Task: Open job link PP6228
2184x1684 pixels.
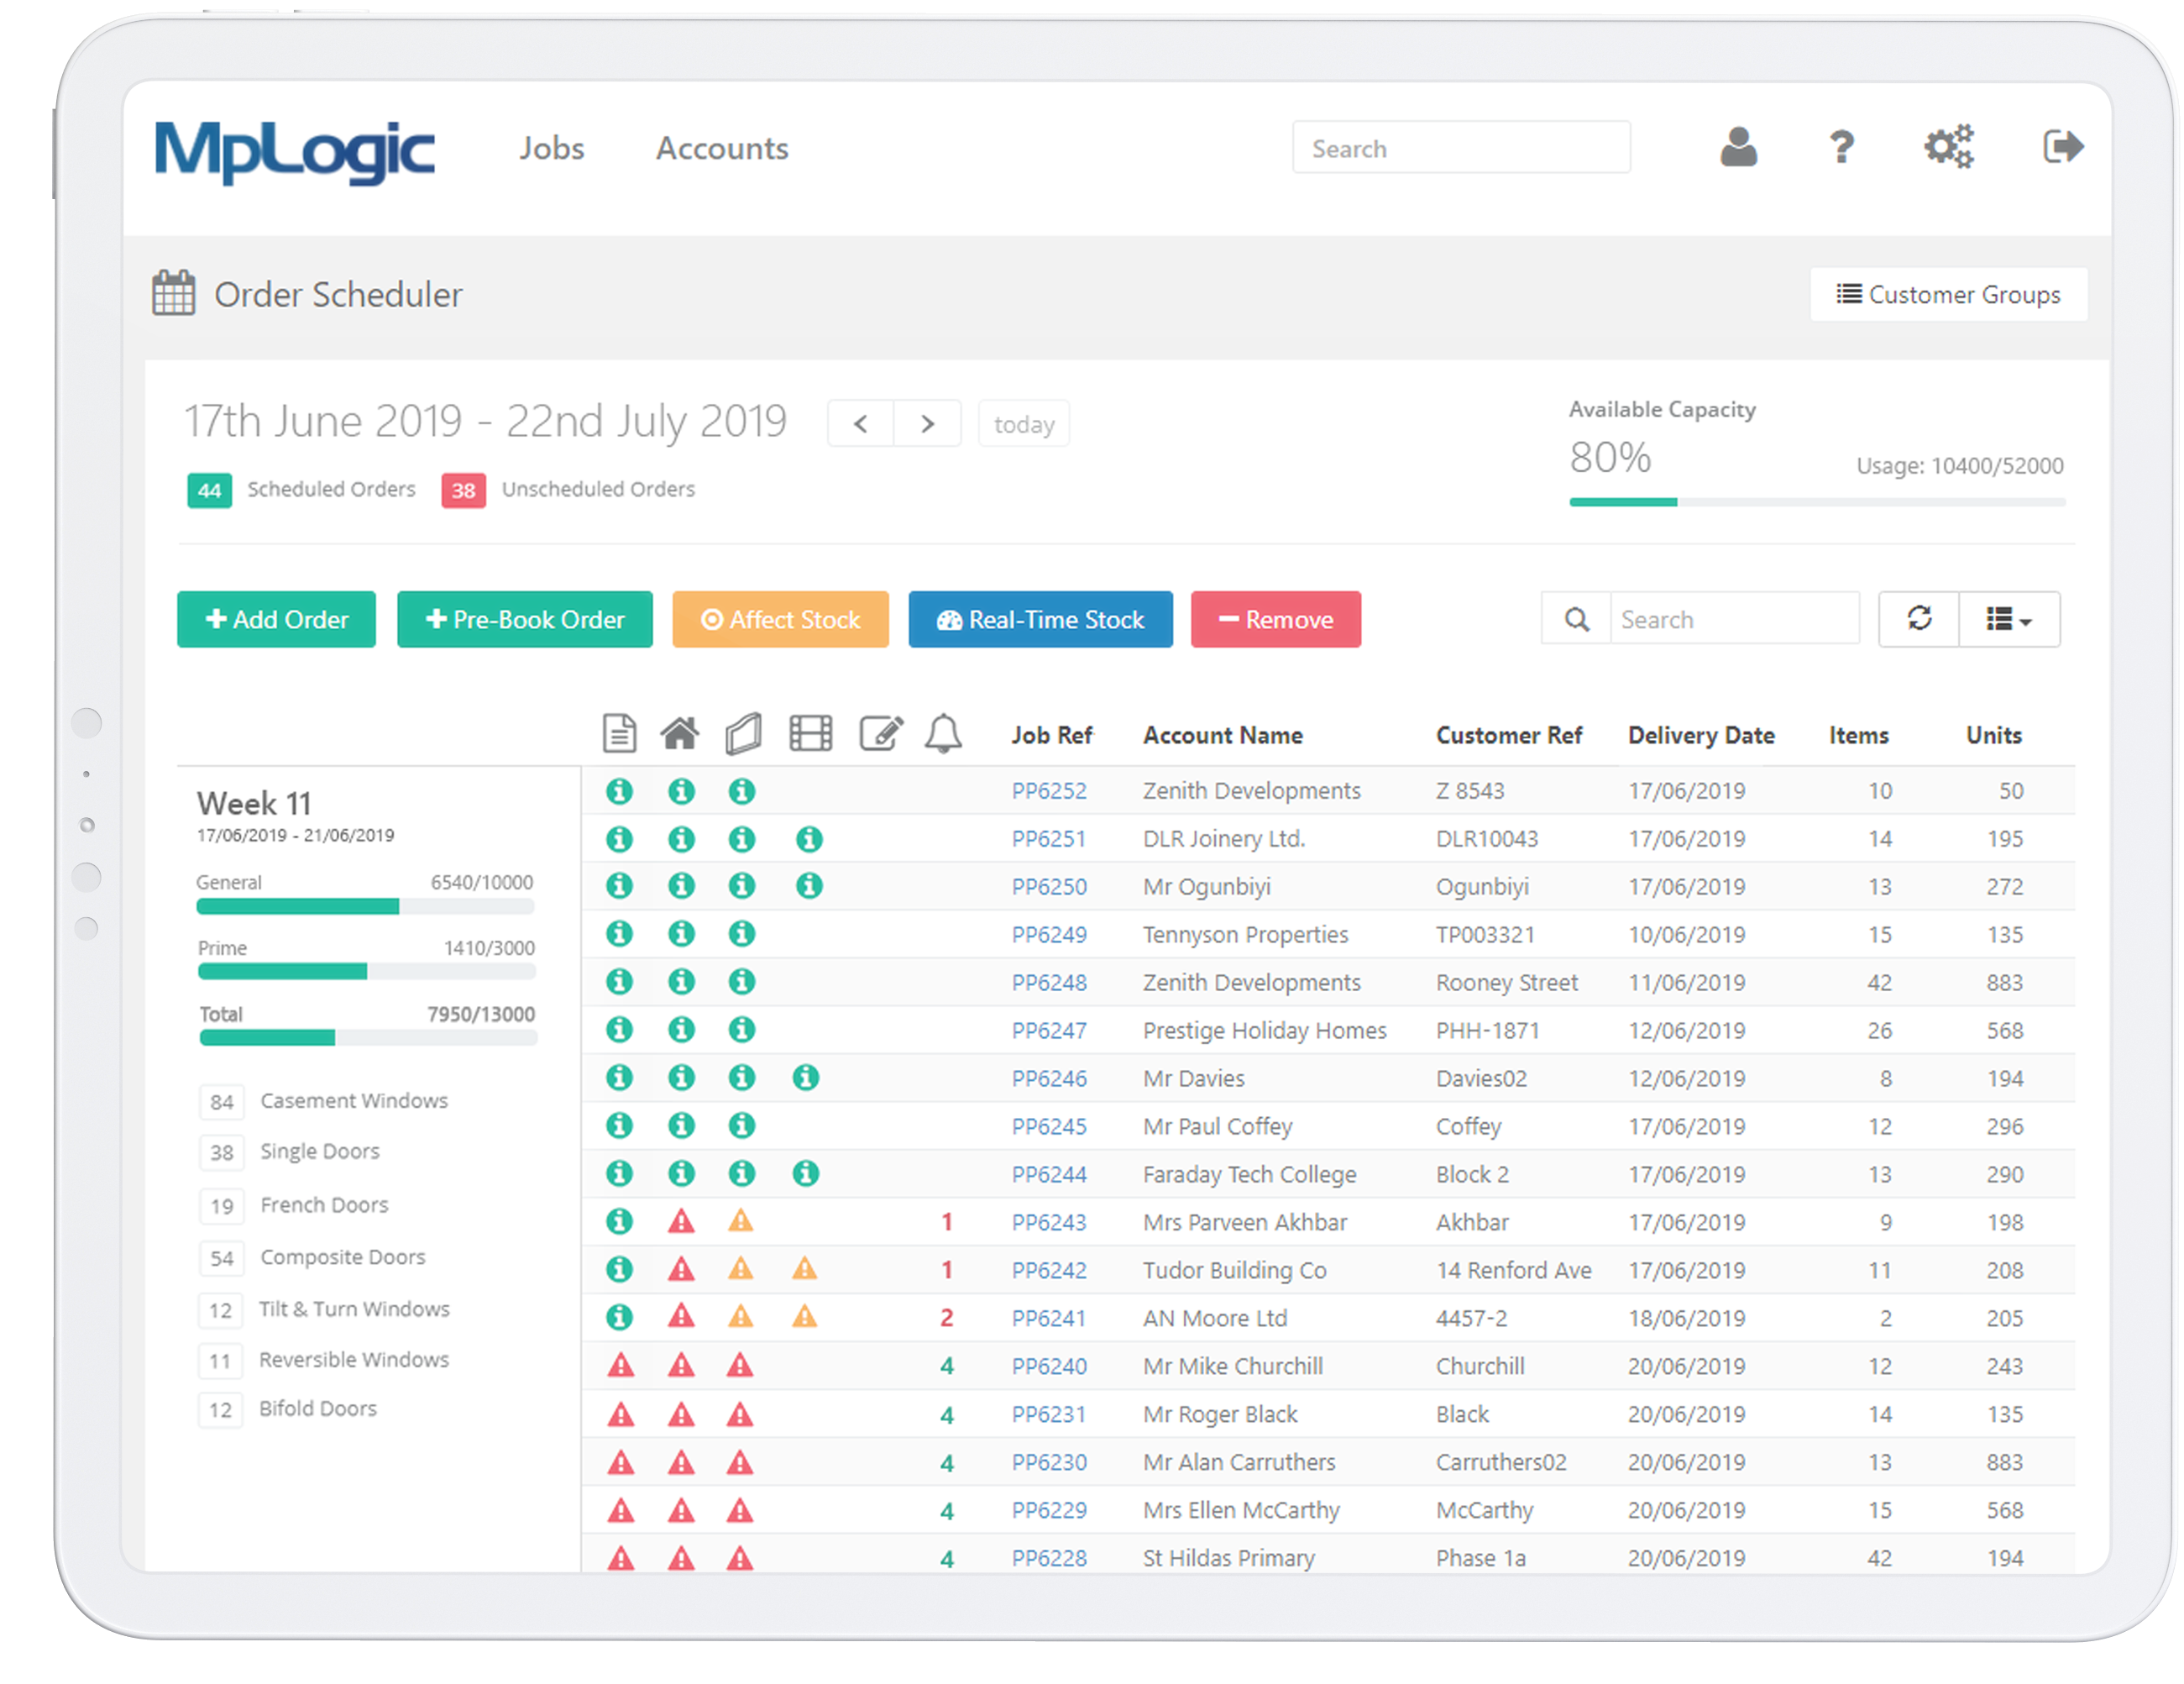Action: coord(1049,1558)
